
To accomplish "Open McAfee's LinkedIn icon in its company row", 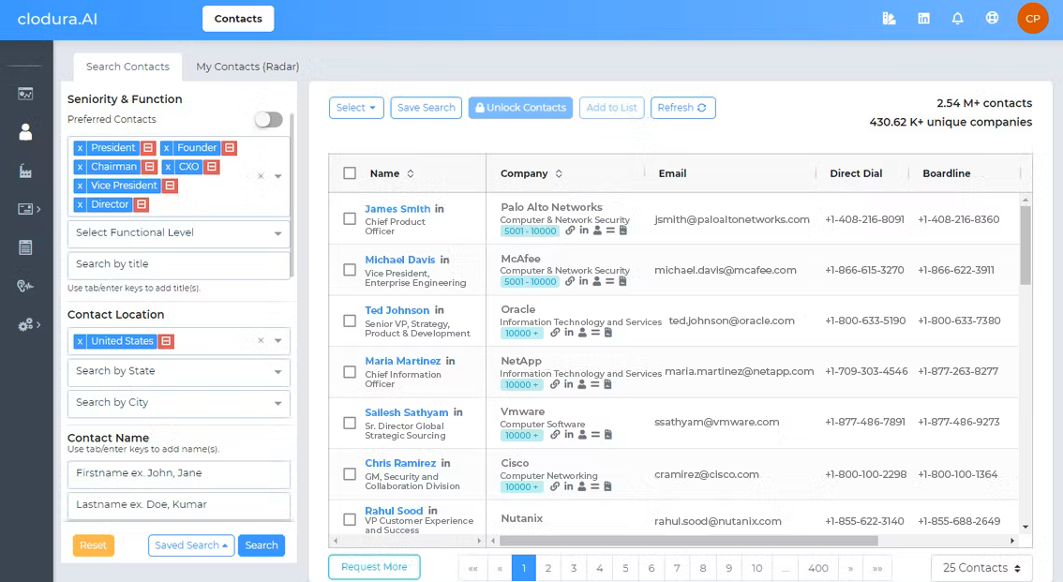I will [583, 281].
